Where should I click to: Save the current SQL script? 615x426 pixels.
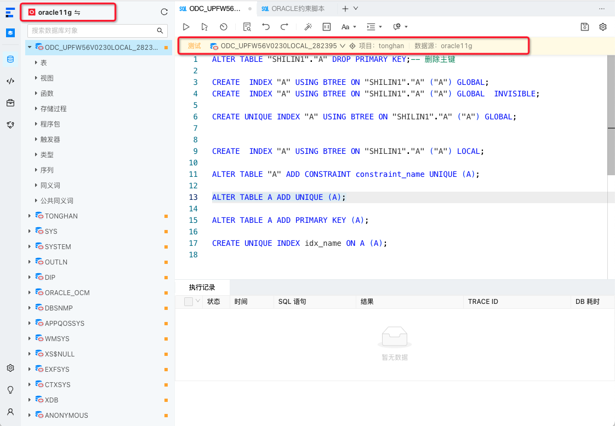[x=584, y=26]
